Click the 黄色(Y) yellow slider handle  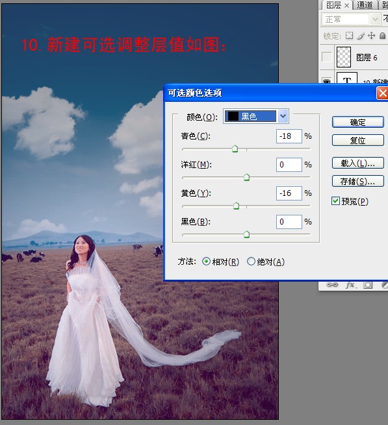tap(236, 206)
